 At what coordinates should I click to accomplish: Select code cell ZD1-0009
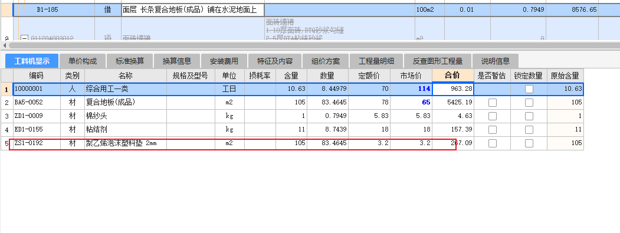click(37, 116)
